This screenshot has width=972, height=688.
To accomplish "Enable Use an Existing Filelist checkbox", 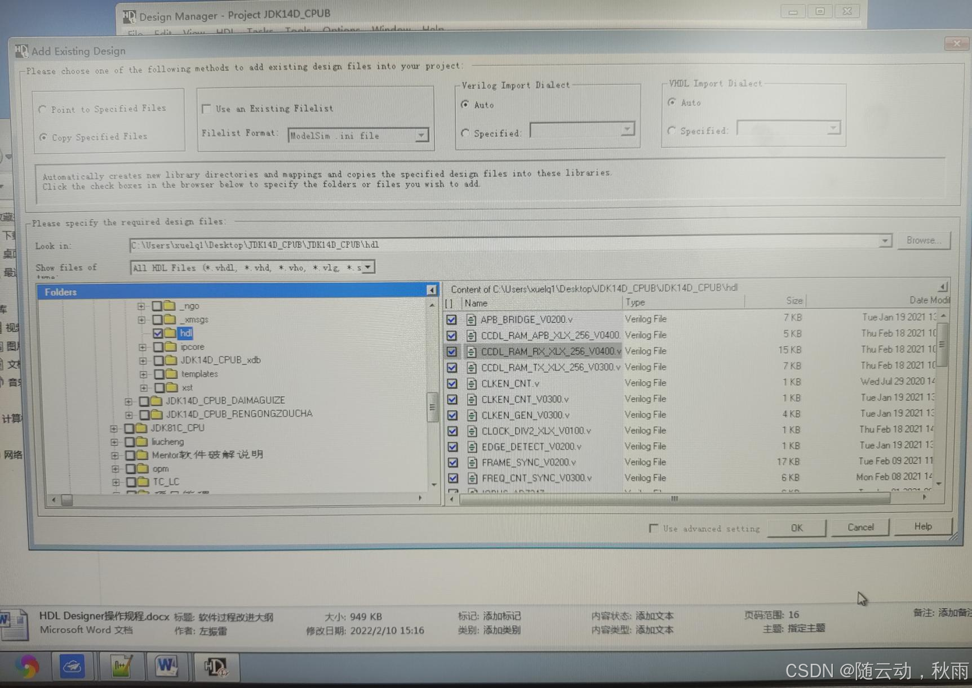I will click(207, 109).
